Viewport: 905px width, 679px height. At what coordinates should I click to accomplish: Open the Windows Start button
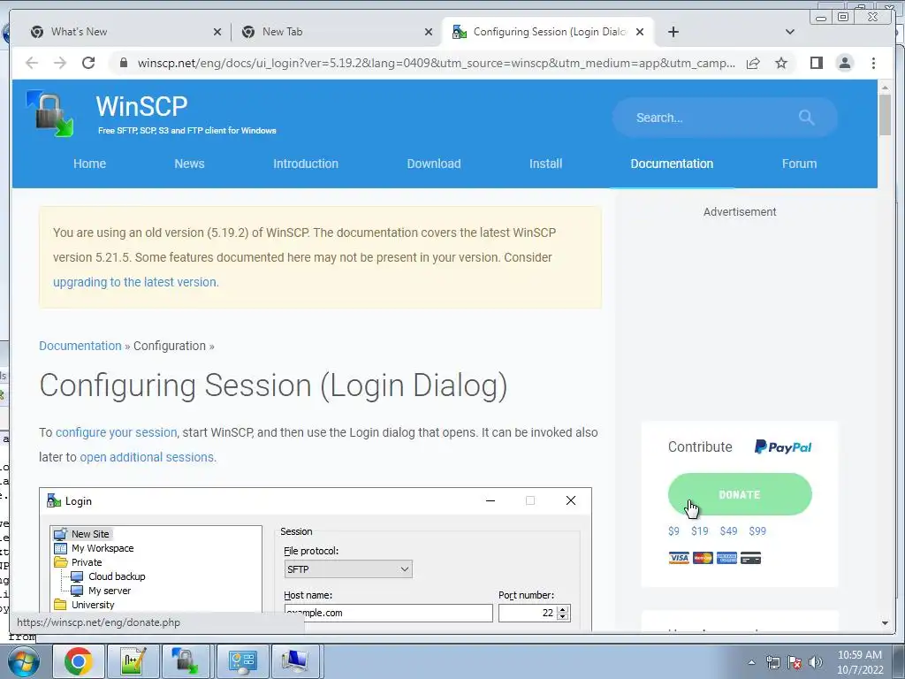click(x=23, y=661)
